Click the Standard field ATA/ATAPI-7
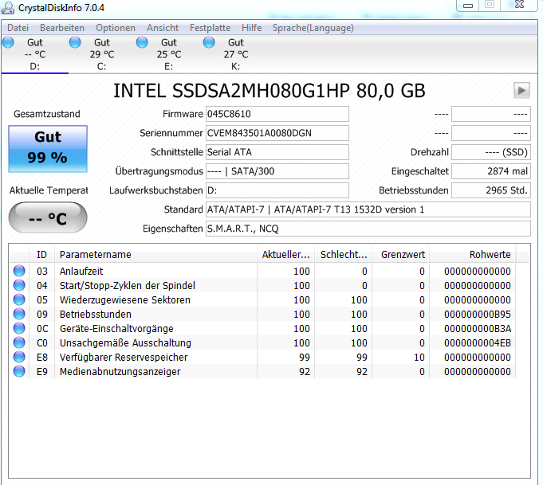This screenshot has width=543, height=485. 368,209
